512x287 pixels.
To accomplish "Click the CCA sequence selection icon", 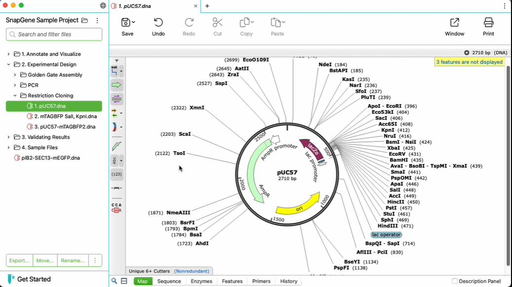I will [x=117, y=207].
